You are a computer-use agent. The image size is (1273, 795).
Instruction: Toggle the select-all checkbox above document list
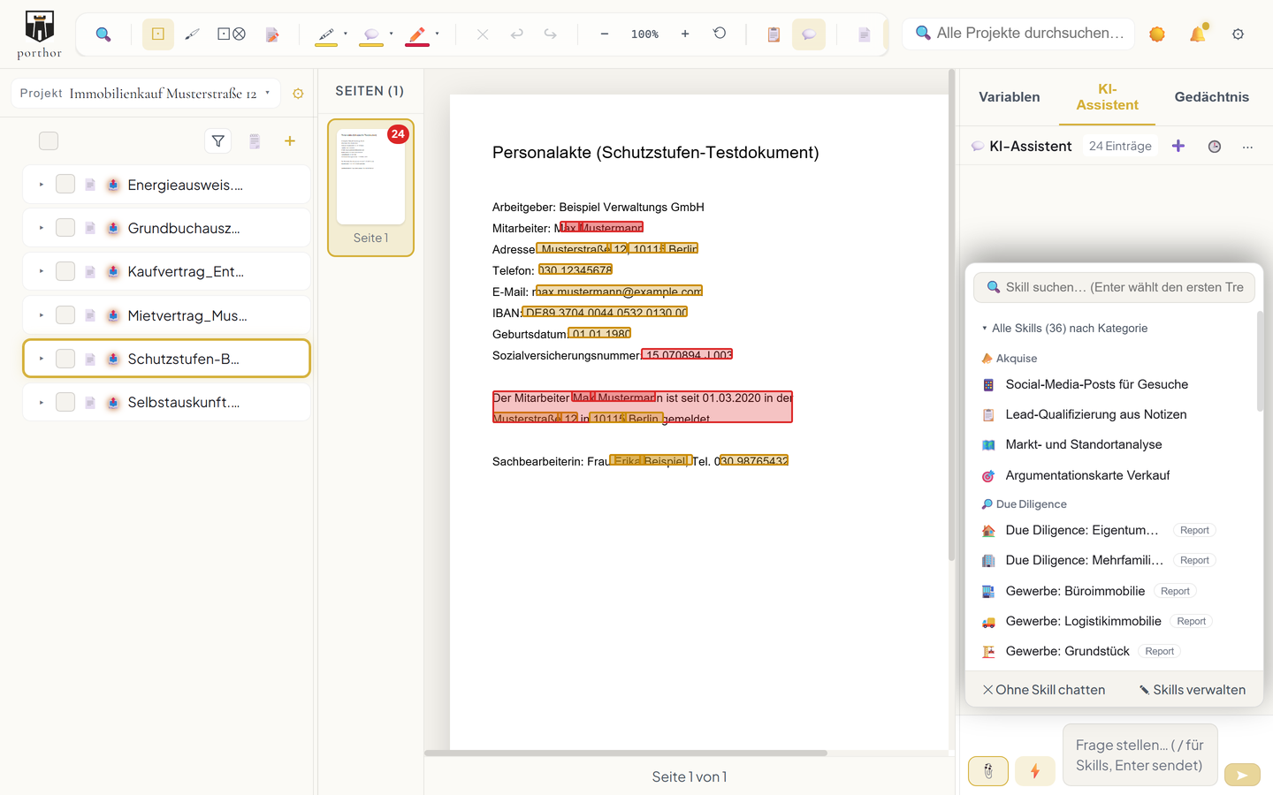[49, 141]
